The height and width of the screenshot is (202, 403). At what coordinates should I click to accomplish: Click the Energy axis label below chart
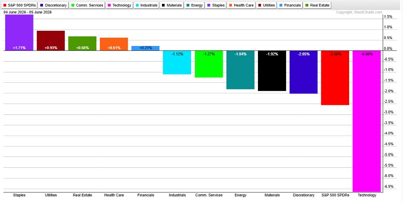(240, 195)
